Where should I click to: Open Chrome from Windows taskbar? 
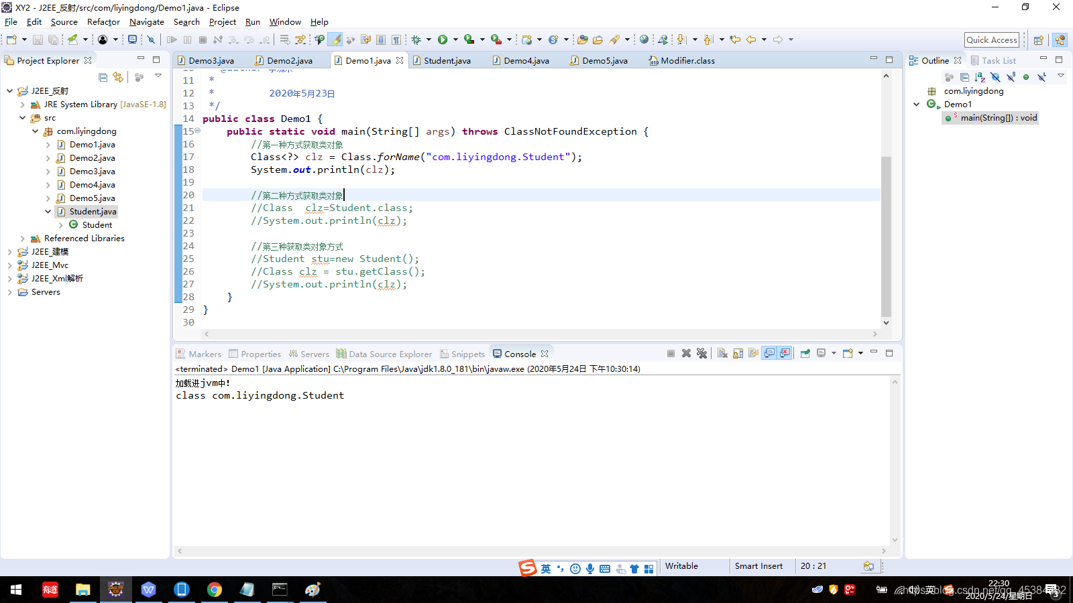click(214, 590)
